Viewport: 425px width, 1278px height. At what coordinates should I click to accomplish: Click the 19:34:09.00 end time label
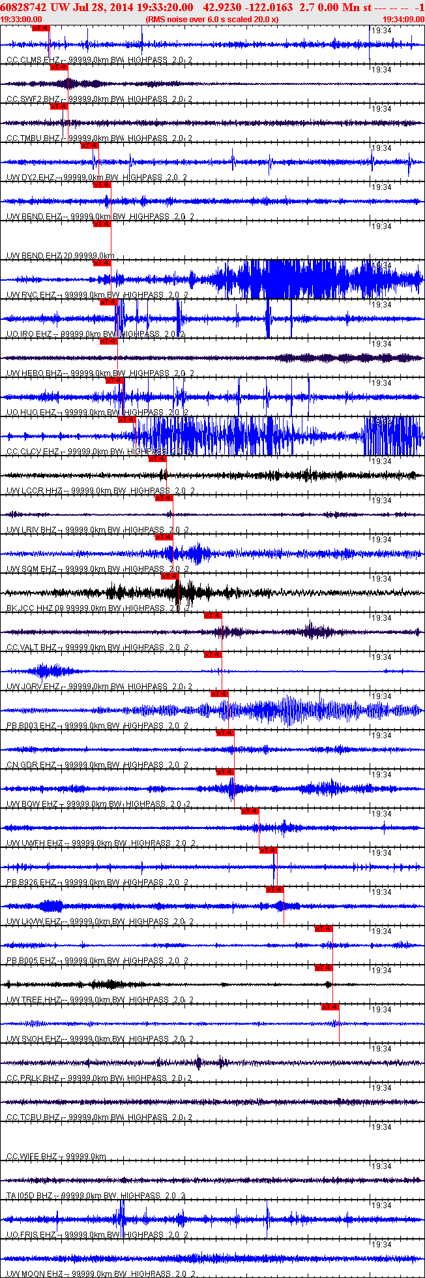403,20
